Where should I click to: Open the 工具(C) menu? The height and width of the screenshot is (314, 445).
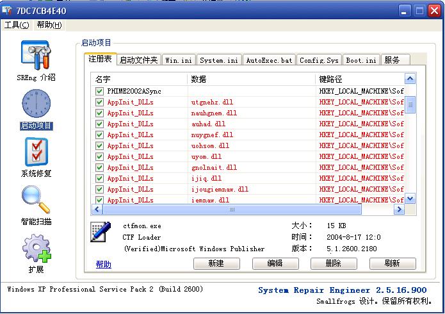point(17,25)
